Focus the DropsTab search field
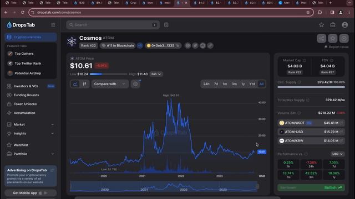355x199 pixels. [x=113, y=25]
